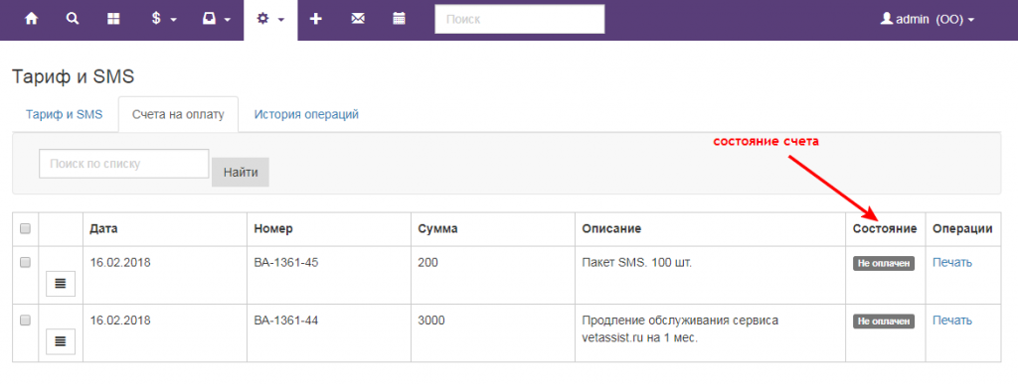Open the dollar sign finance menu
This screenshot has height=385, width=1018.
(164, 20)
